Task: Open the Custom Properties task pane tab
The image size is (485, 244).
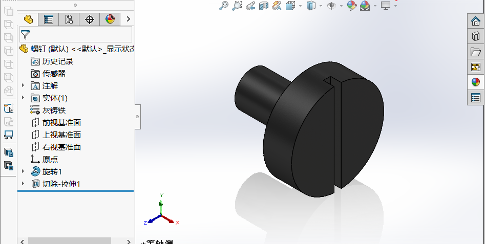Action: pyautogui.click(x=476, y=98)
